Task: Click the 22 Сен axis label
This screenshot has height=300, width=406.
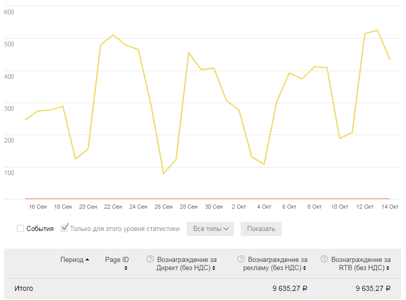Action: [x=113, y=207]
